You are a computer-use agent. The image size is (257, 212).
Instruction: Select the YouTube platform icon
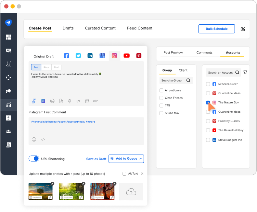[127, 56]
